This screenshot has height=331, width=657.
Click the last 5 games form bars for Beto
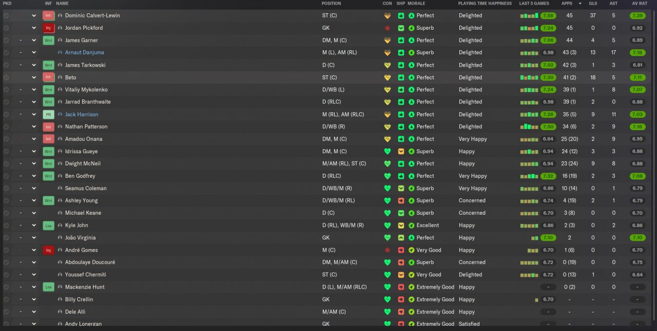pyautogui.click(x=529, y=77)
